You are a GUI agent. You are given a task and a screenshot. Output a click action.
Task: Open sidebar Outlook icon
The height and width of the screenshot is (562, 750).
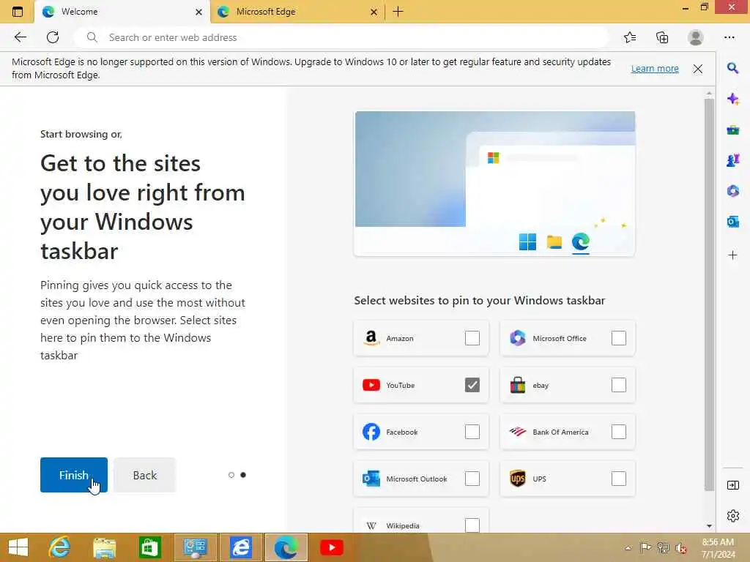[732, 222]
